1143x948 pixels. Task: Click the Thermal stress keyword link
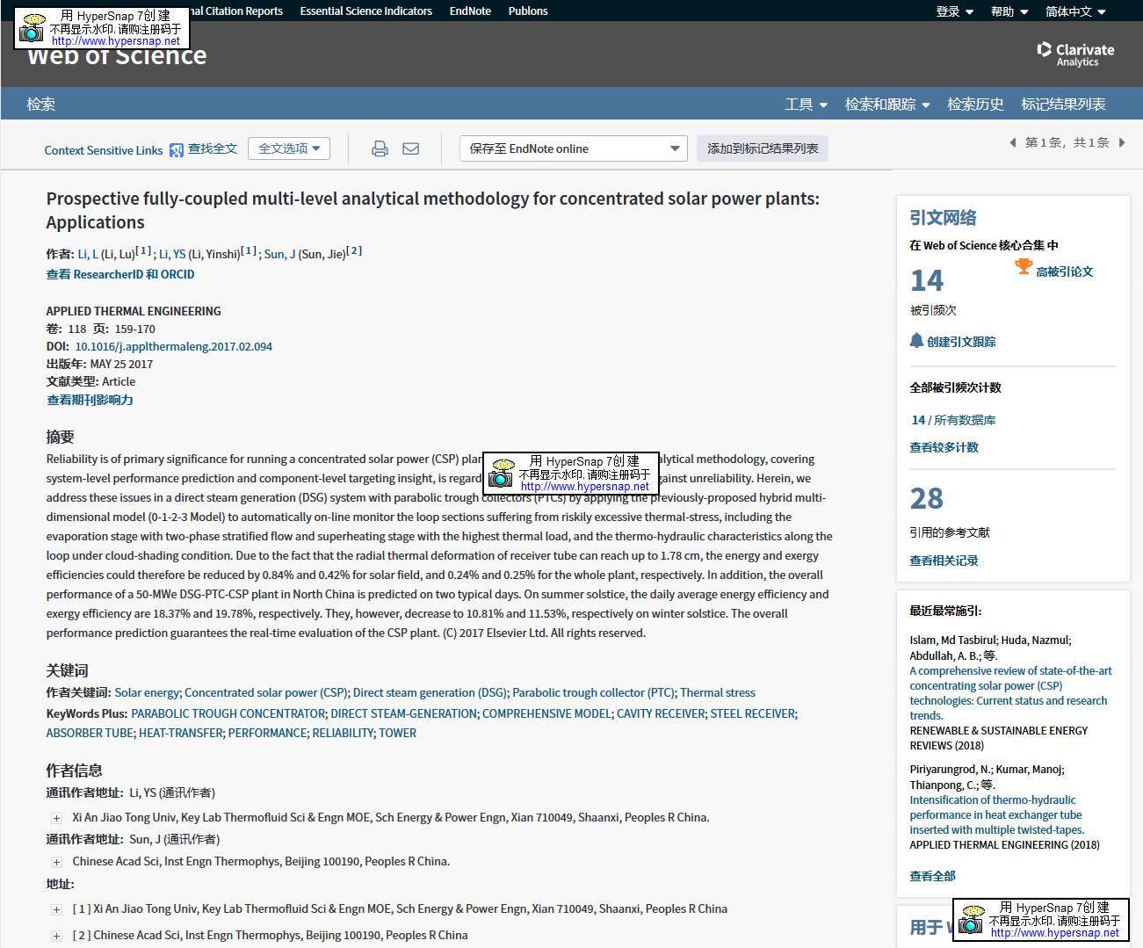(717, 693)
